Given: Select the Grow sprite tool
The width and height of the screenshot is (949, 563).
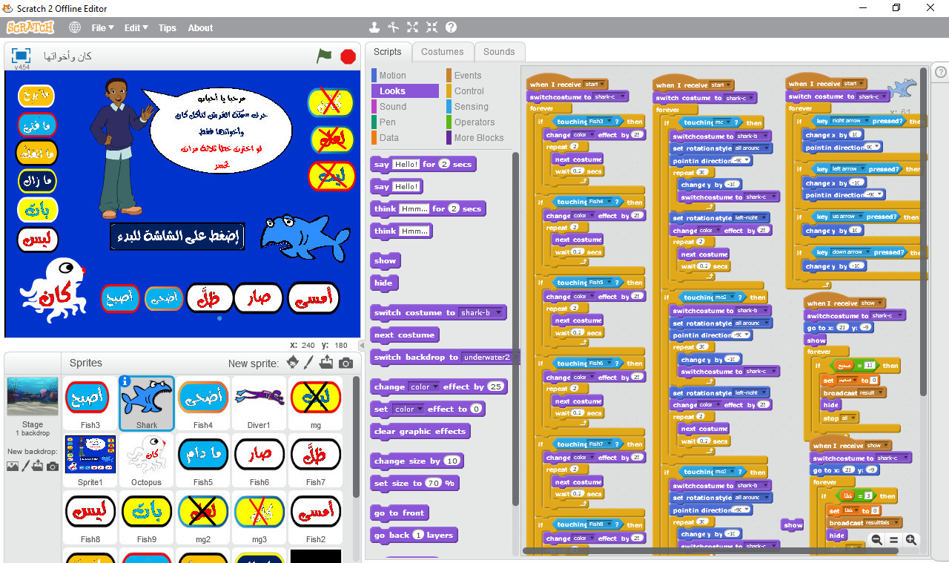Looking at the screenshot, I should click(x=413, y=27).
